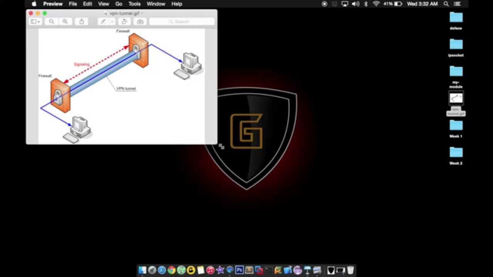Click the Wed 3:32 AM clock
The width and height of the screenshot is (493, 277).
(x=422, y=4)
